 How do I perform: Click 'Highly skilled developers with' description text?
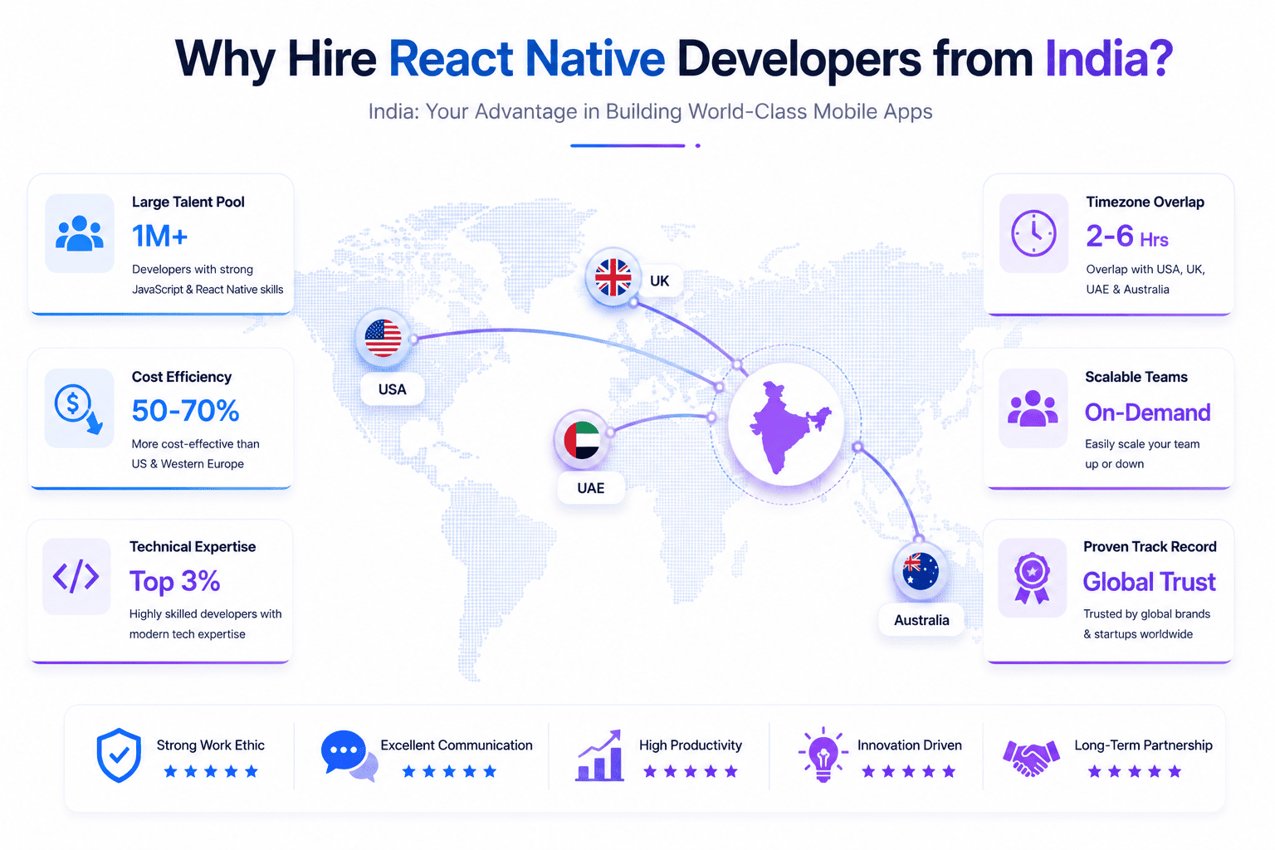206,614
